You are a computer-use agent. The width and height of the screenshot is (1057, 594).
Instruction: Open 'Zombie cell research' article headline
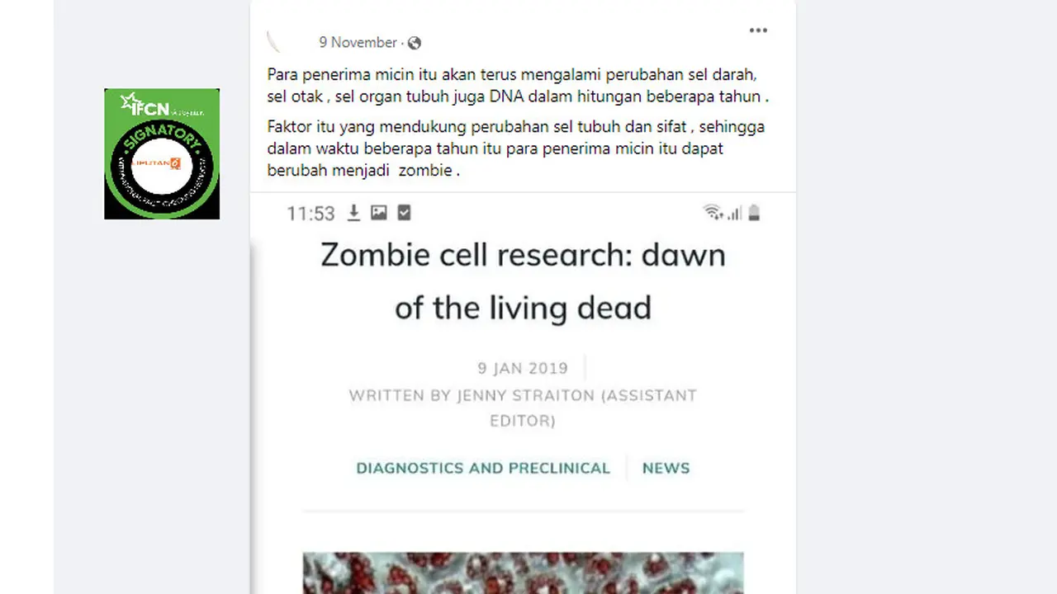tap(523, 281)
